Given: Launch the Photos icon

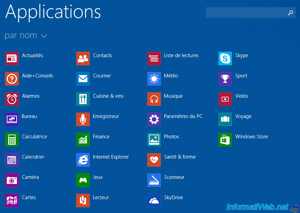Looking at the screenshot, I should click(154, 139).
